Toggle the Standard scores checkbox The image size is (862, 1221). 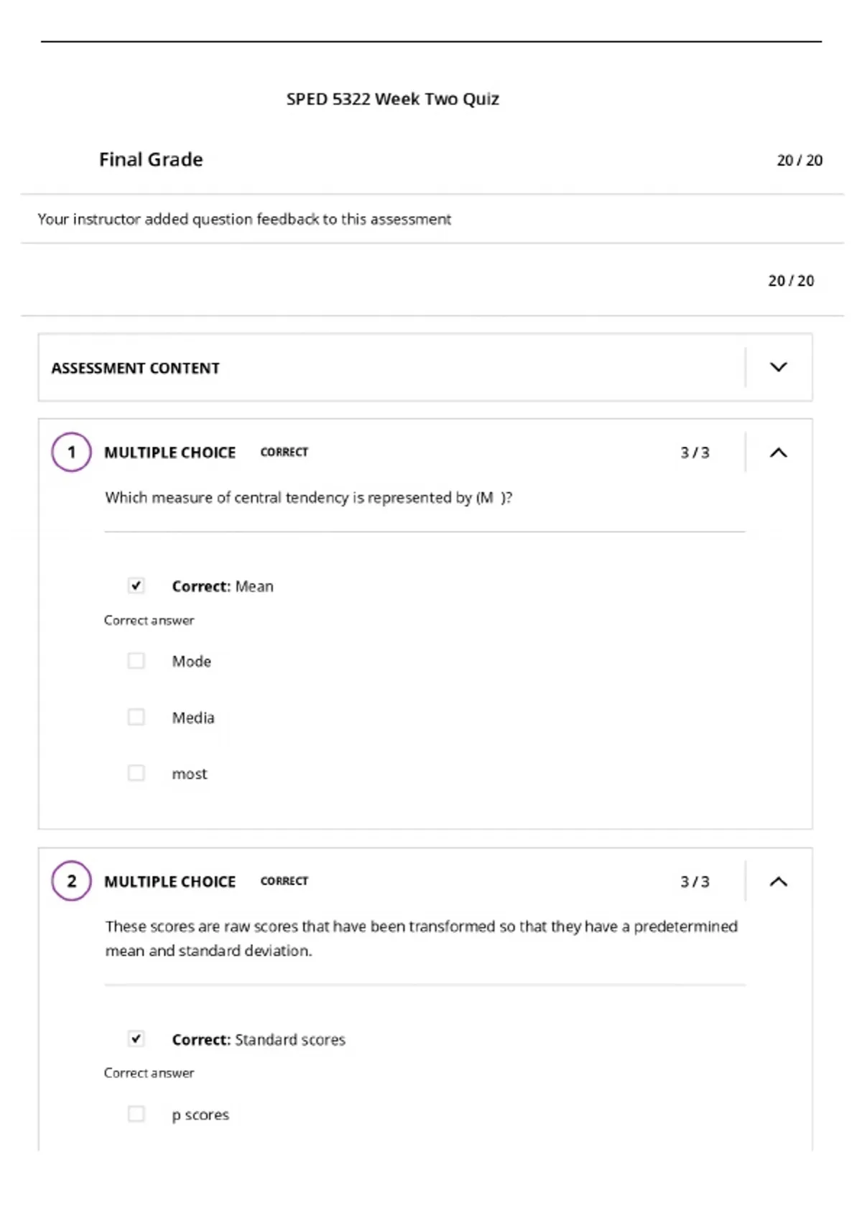[x=136, y=1039]
